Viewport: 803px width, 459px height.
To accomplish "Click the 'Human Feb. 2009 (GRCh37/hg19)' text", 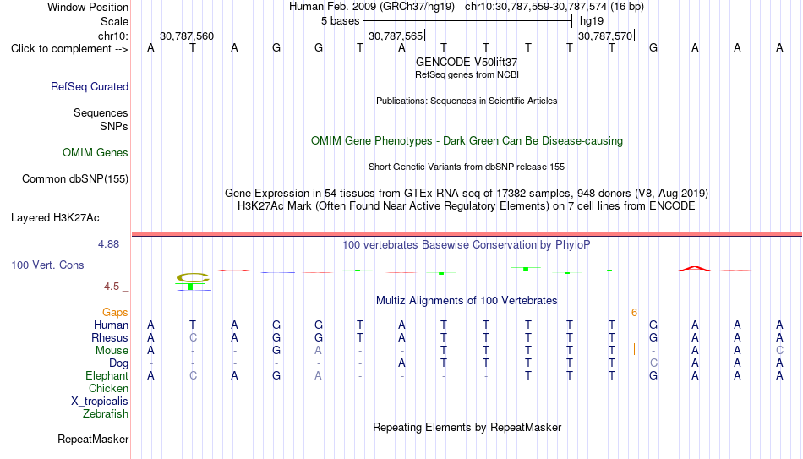I will (372, 7).
